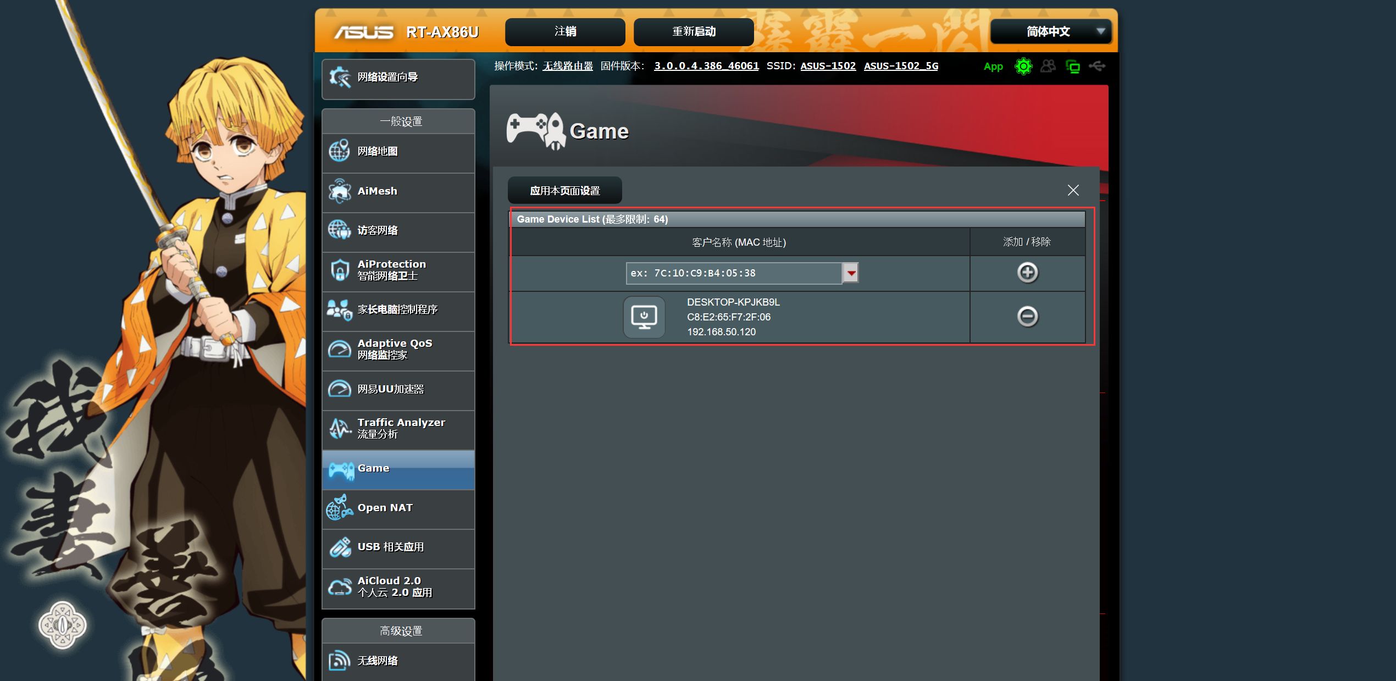This screenshot has width=1396, height=681.
Task: Open Traffic Analyzer section
Action: pyautogui.click(x=398, y=428)
